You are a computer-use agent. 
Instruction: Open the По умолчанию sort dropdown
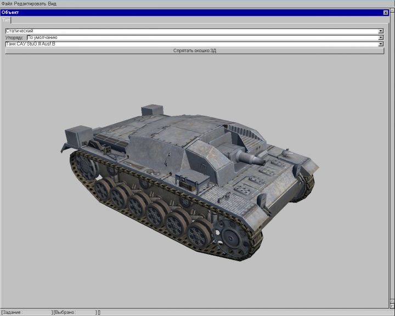point(381,38)
